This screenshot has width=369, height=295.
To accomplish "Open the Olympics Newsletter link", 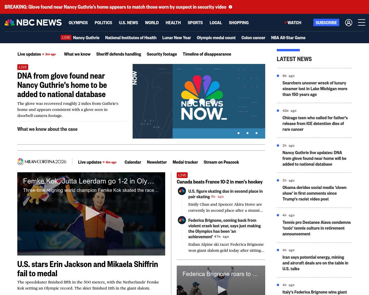I will (157, 162).
